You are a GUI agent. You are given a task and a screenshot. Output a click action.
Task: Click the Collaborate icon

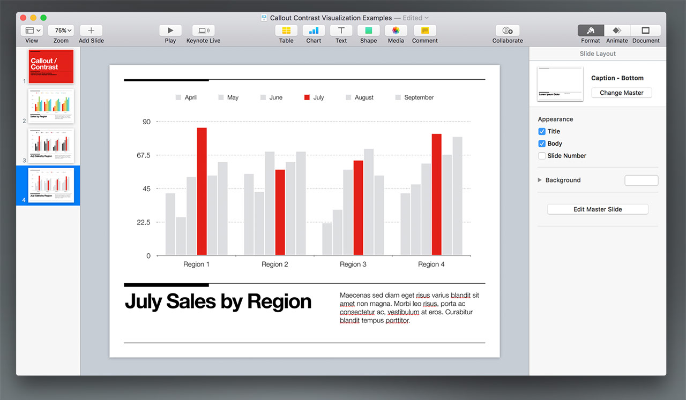click(508, 31)
